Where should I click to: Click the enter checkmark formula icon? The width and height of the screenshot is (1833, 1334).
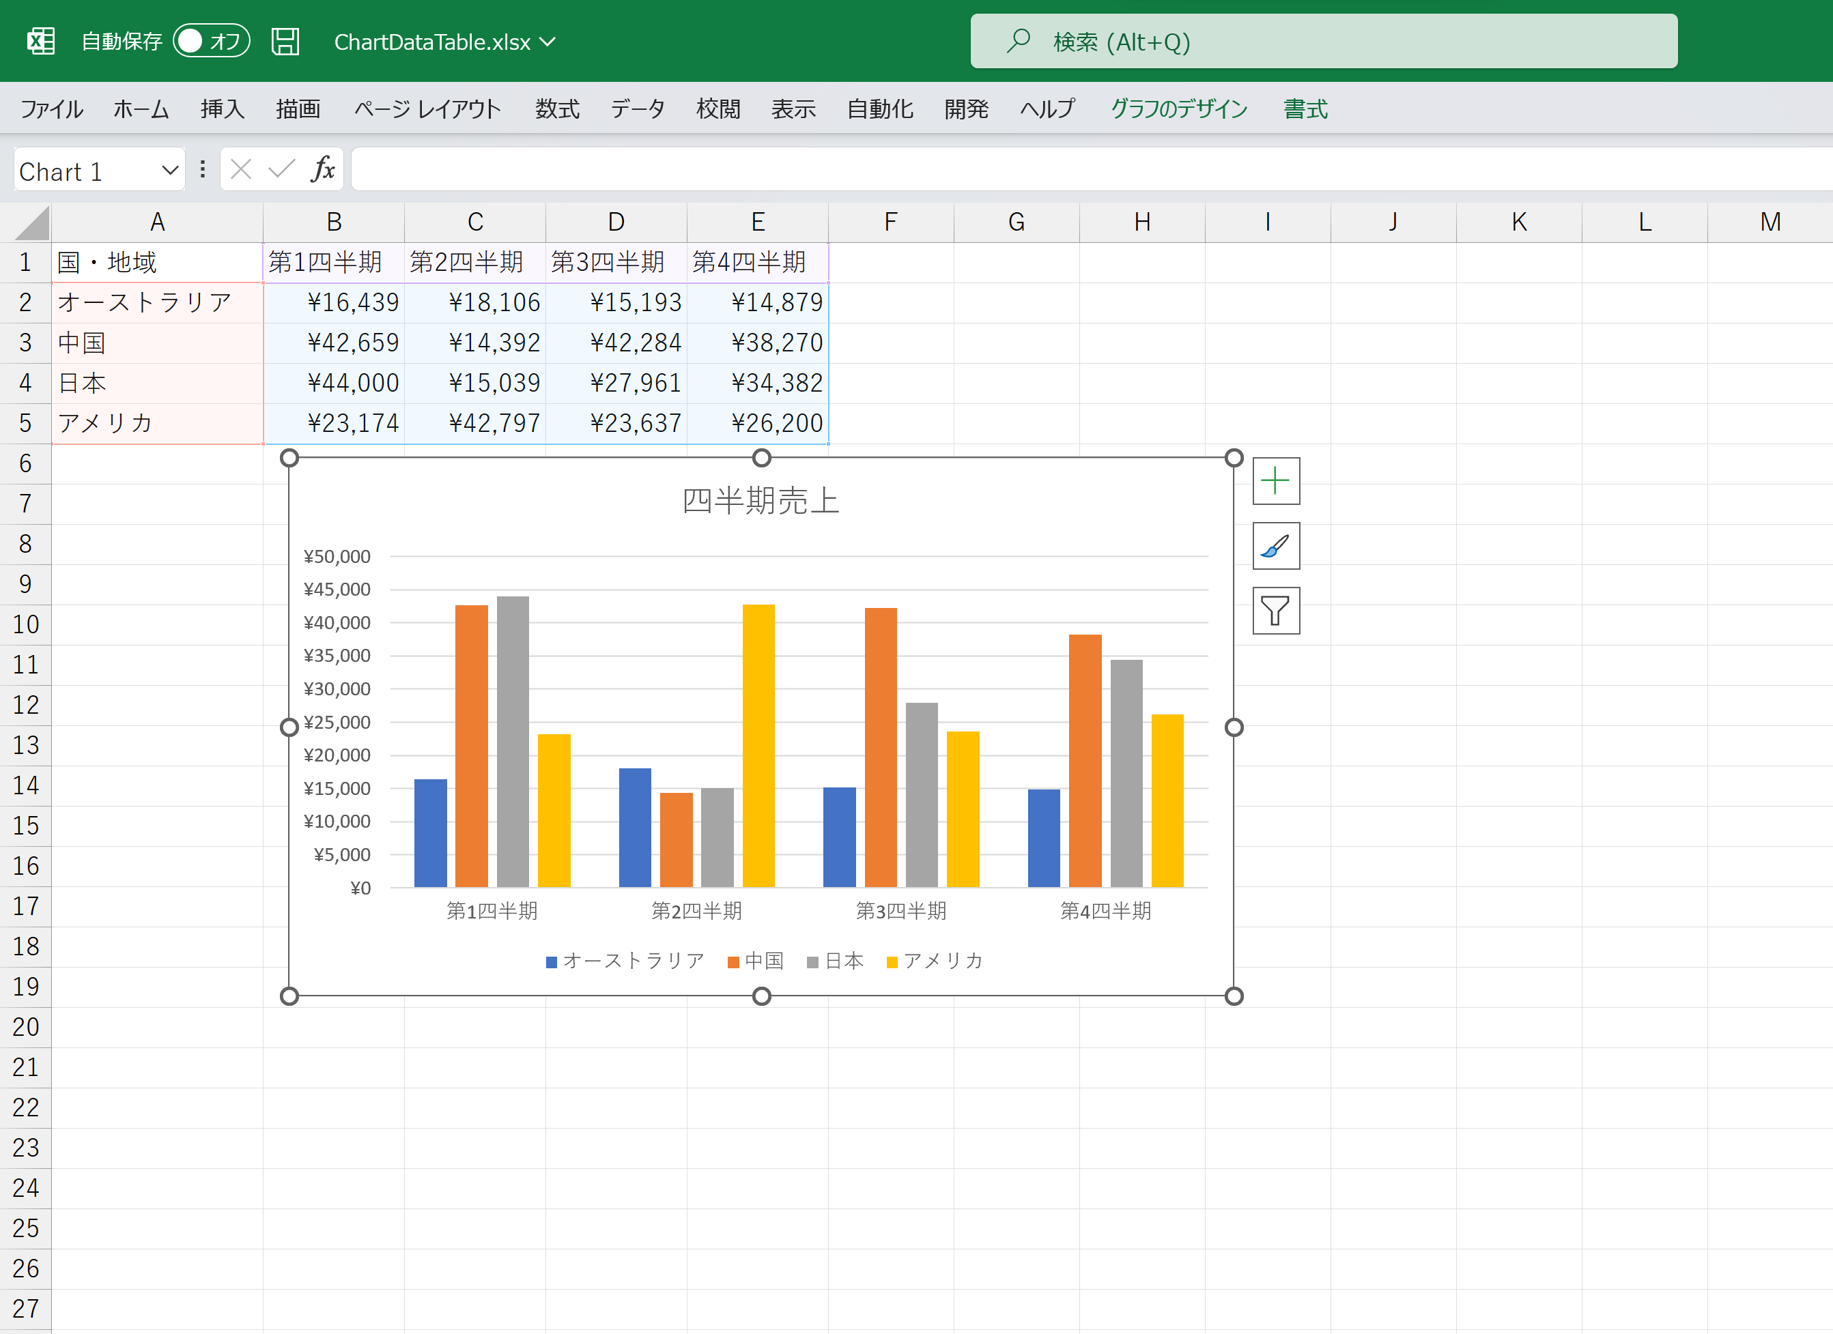coord(281,170)
